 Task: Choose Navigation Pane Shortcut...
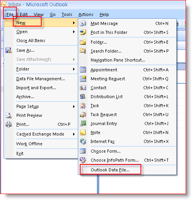tap(127, 60)
